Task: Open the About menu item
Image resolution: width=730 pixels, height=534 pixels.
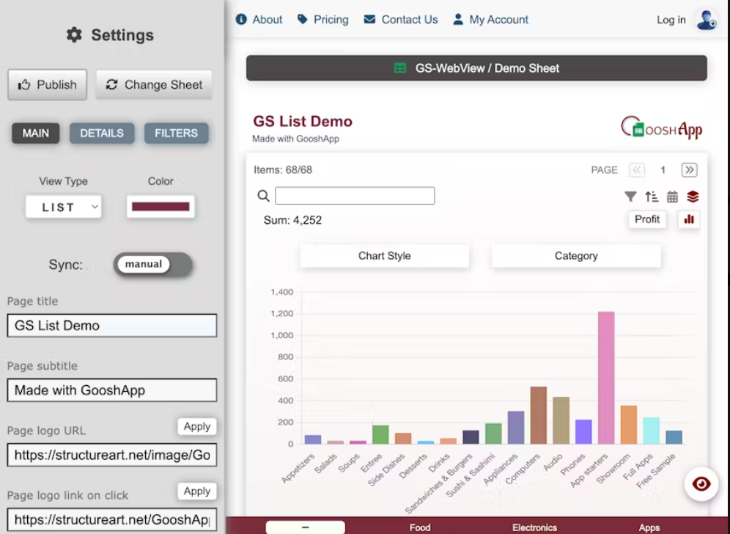Action: coord(259,20)
